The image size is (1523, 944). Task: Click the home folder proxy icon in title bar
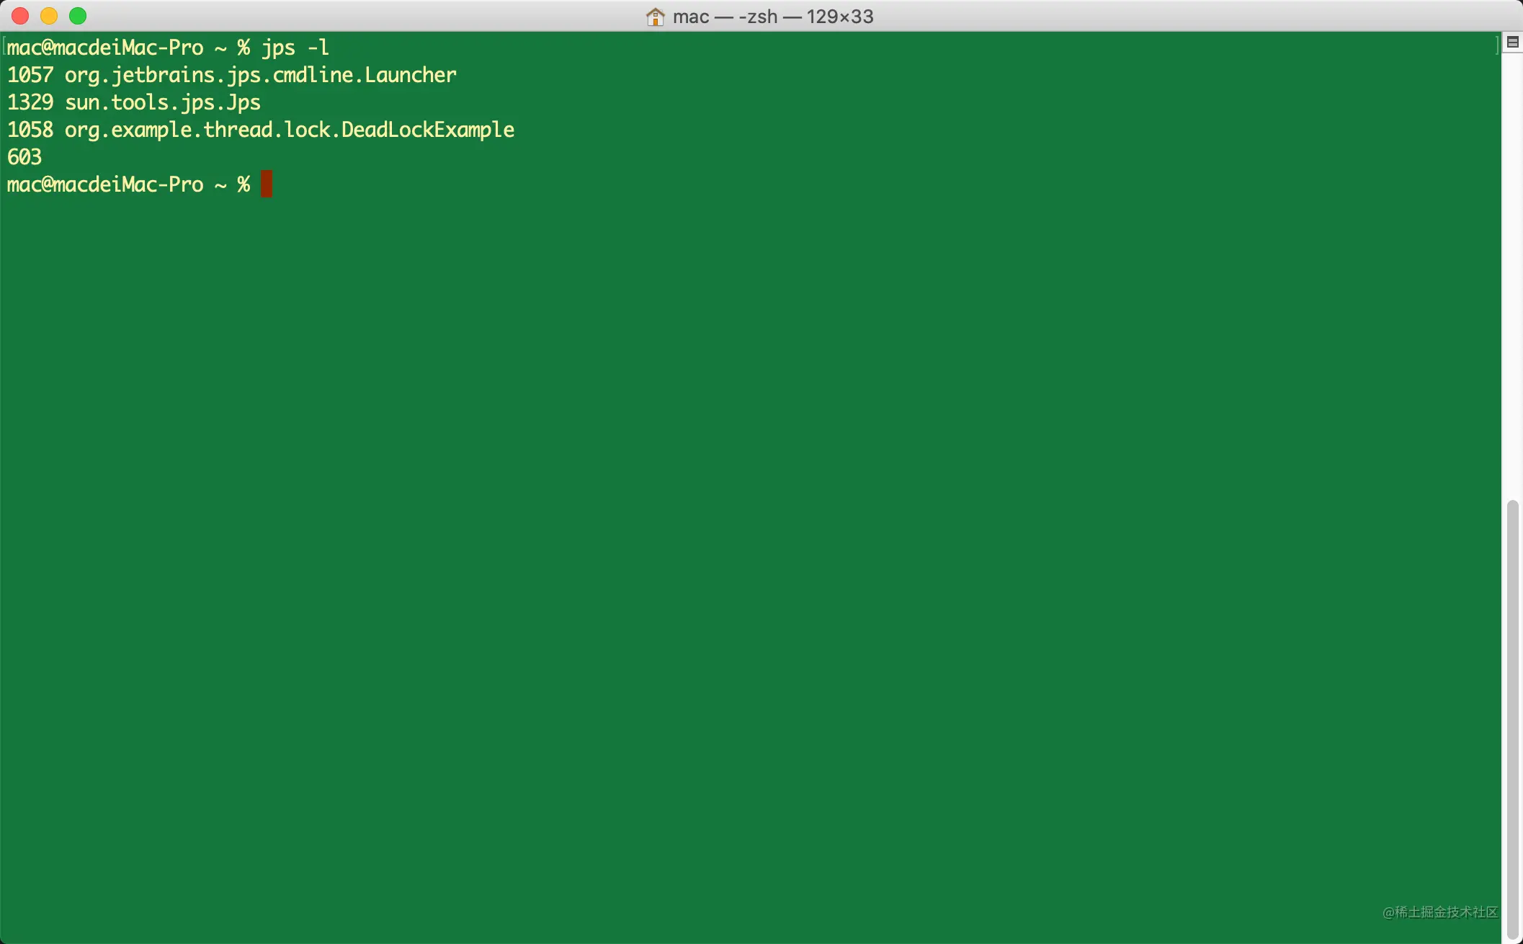pos(655,17)
